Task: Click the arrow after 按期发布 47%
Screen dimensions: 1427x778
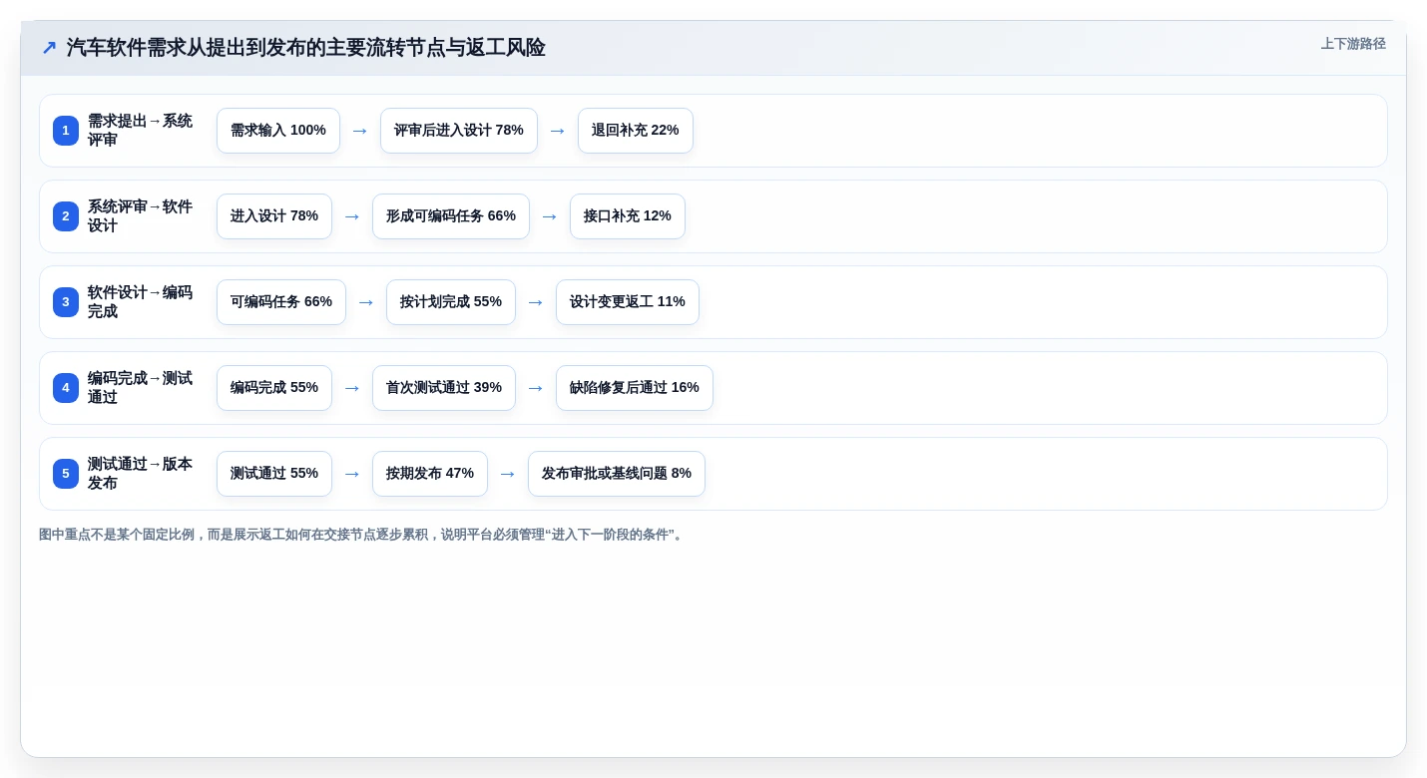Action: [x=508, y=474]
